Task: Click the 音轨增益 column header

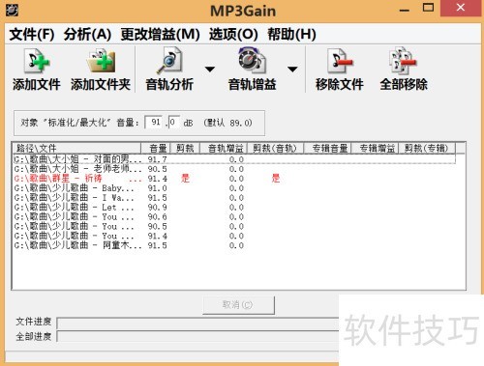Action: pos(224,148)
